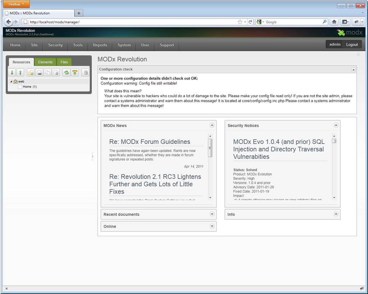Open a new browser tab with plus
Image resolution: width=368 pixels, height=294 pixels.
point(79,13)
